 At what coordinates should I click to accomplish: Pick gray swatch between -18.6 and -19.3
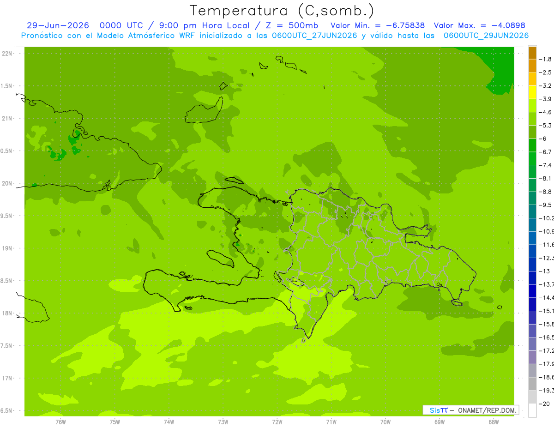532,384
